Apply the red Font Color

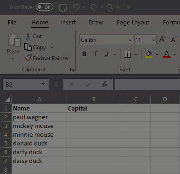point(167,54)
